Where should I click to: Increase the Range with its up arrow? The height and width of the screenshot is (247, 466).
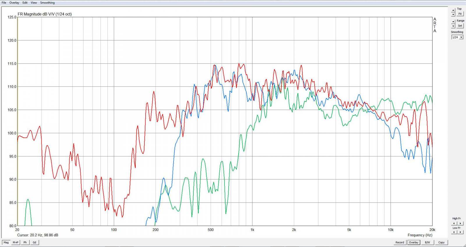(x=453, y=22)
